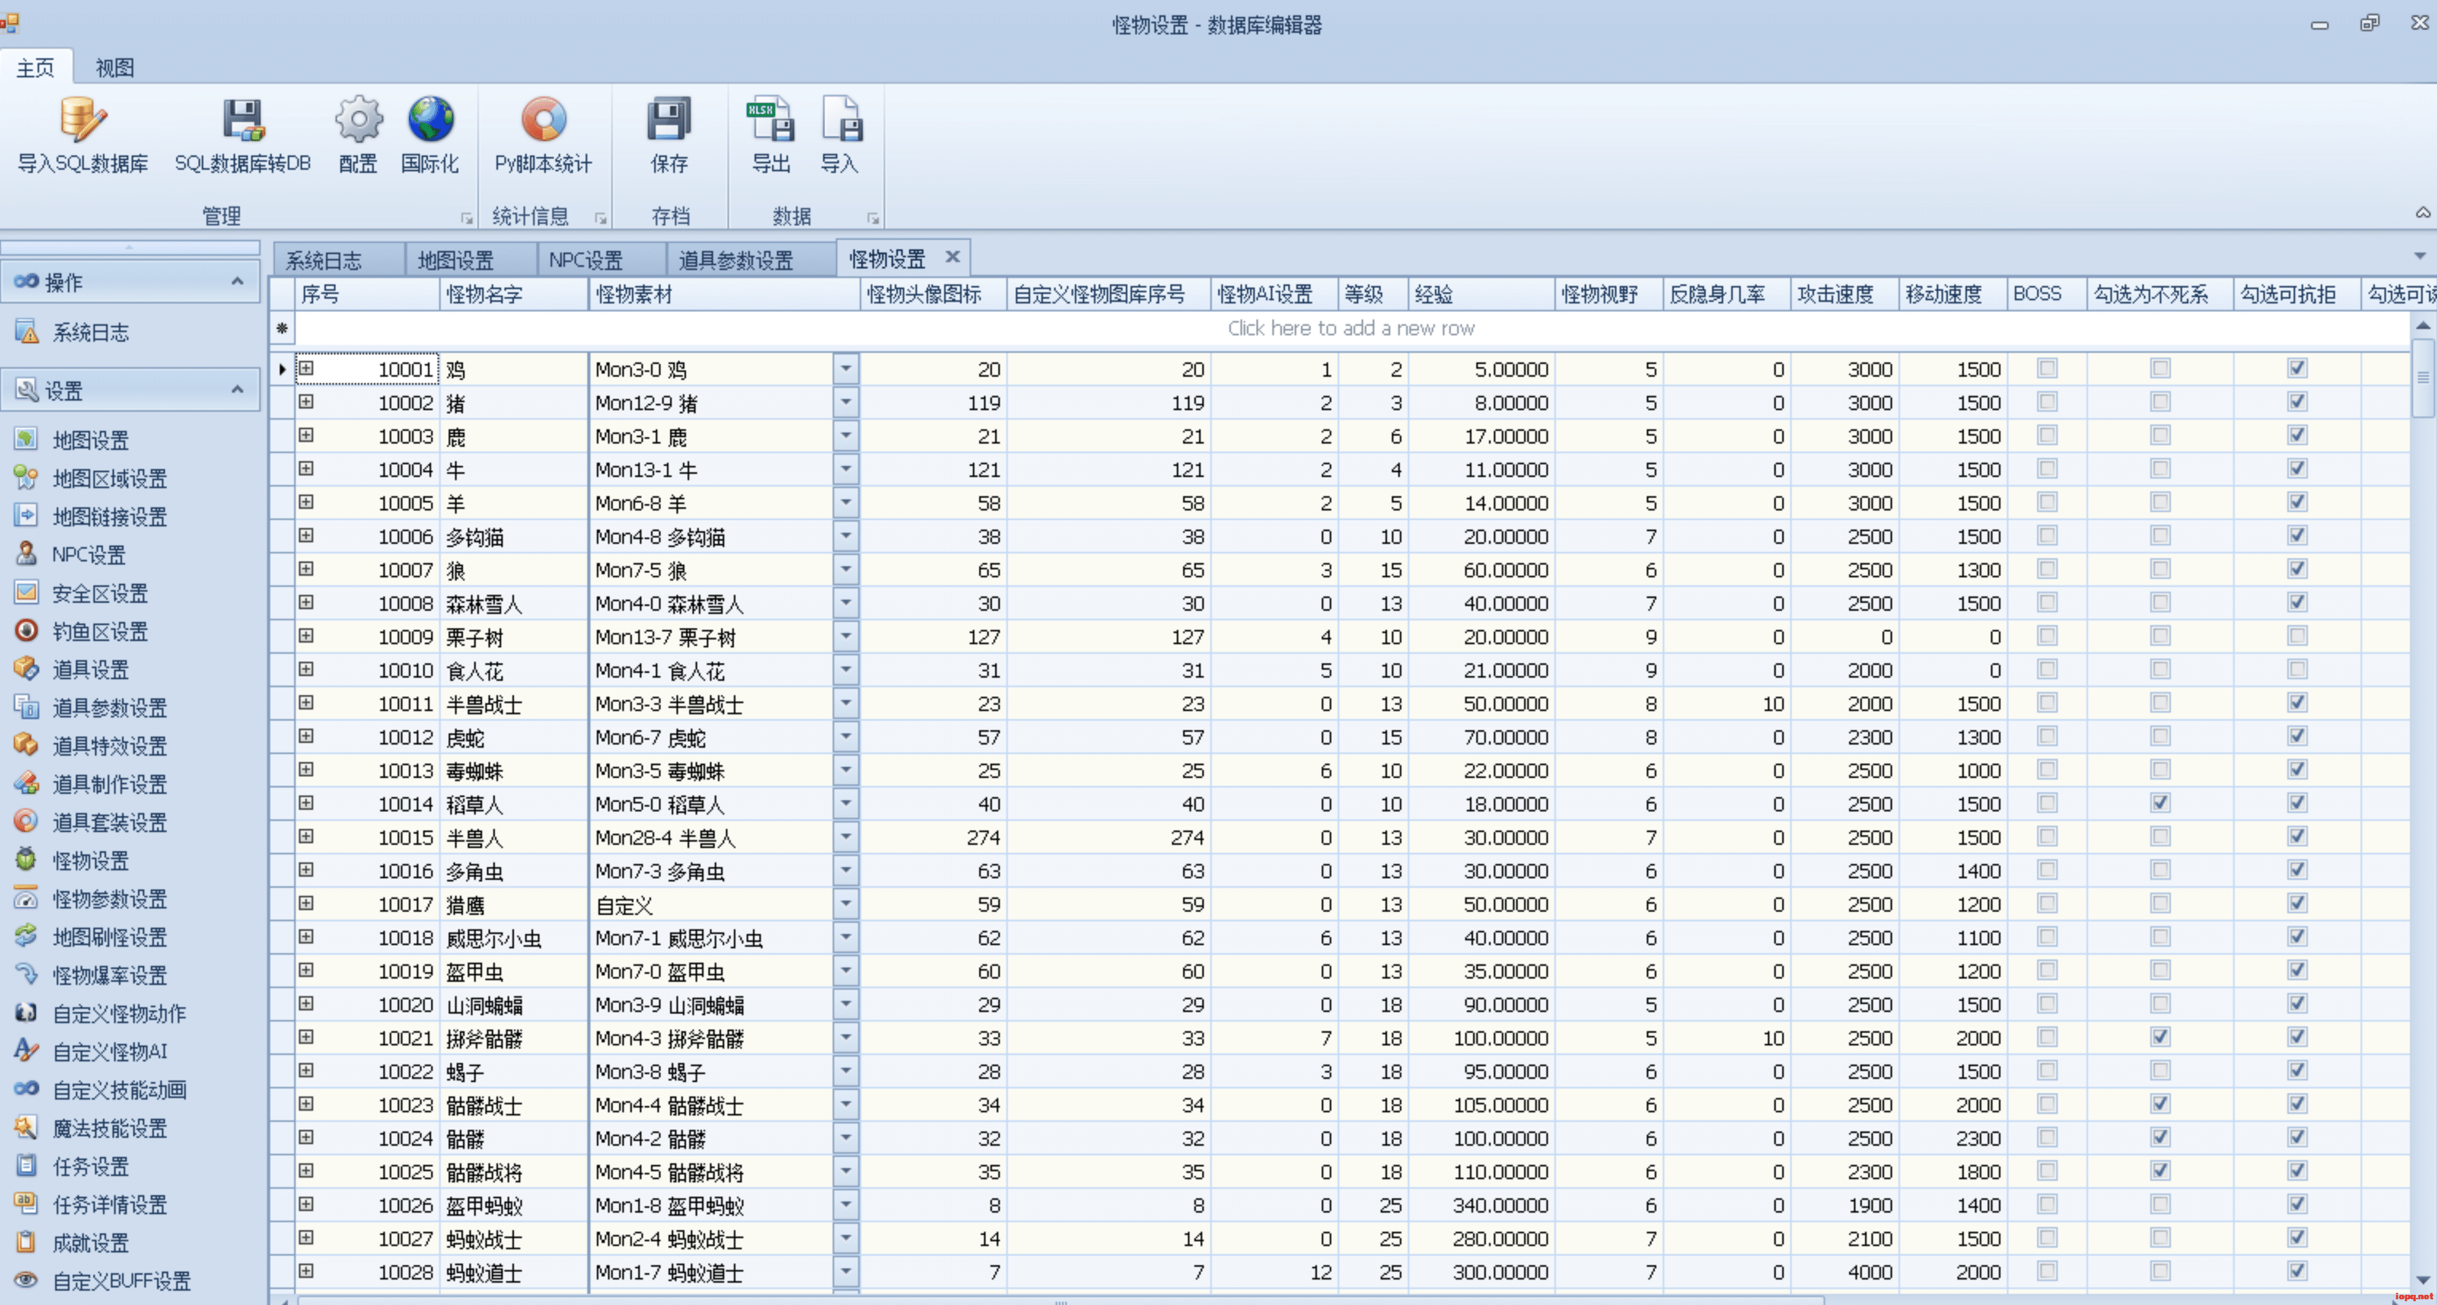Toggle BOSS checkbox for 鸡 row
This screenshot has height=1305, width=2437.
pos(2047,369)
